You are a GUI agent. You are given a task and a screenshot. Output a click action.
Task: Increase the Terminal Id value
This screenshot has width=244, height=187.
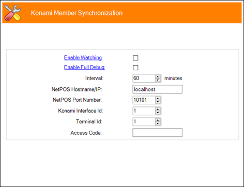(158, 120)
